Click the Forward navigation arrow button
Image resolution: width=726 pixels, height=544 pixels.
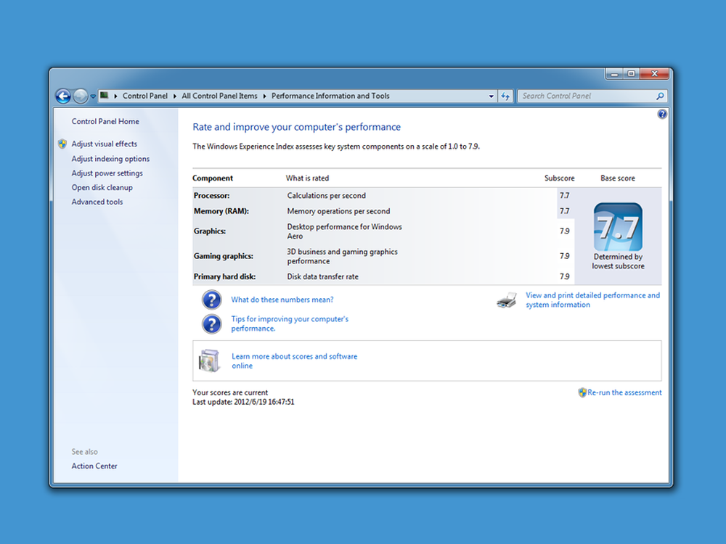81,96
